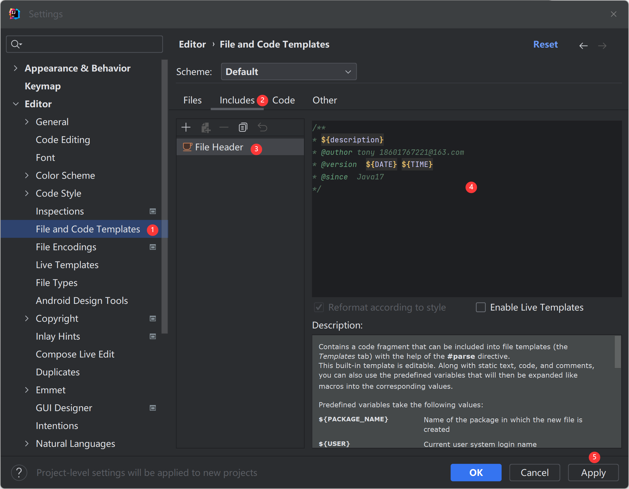Click the Revert to original template icon
The height and width of the screenshot is (489, 629).
[262, 127]
